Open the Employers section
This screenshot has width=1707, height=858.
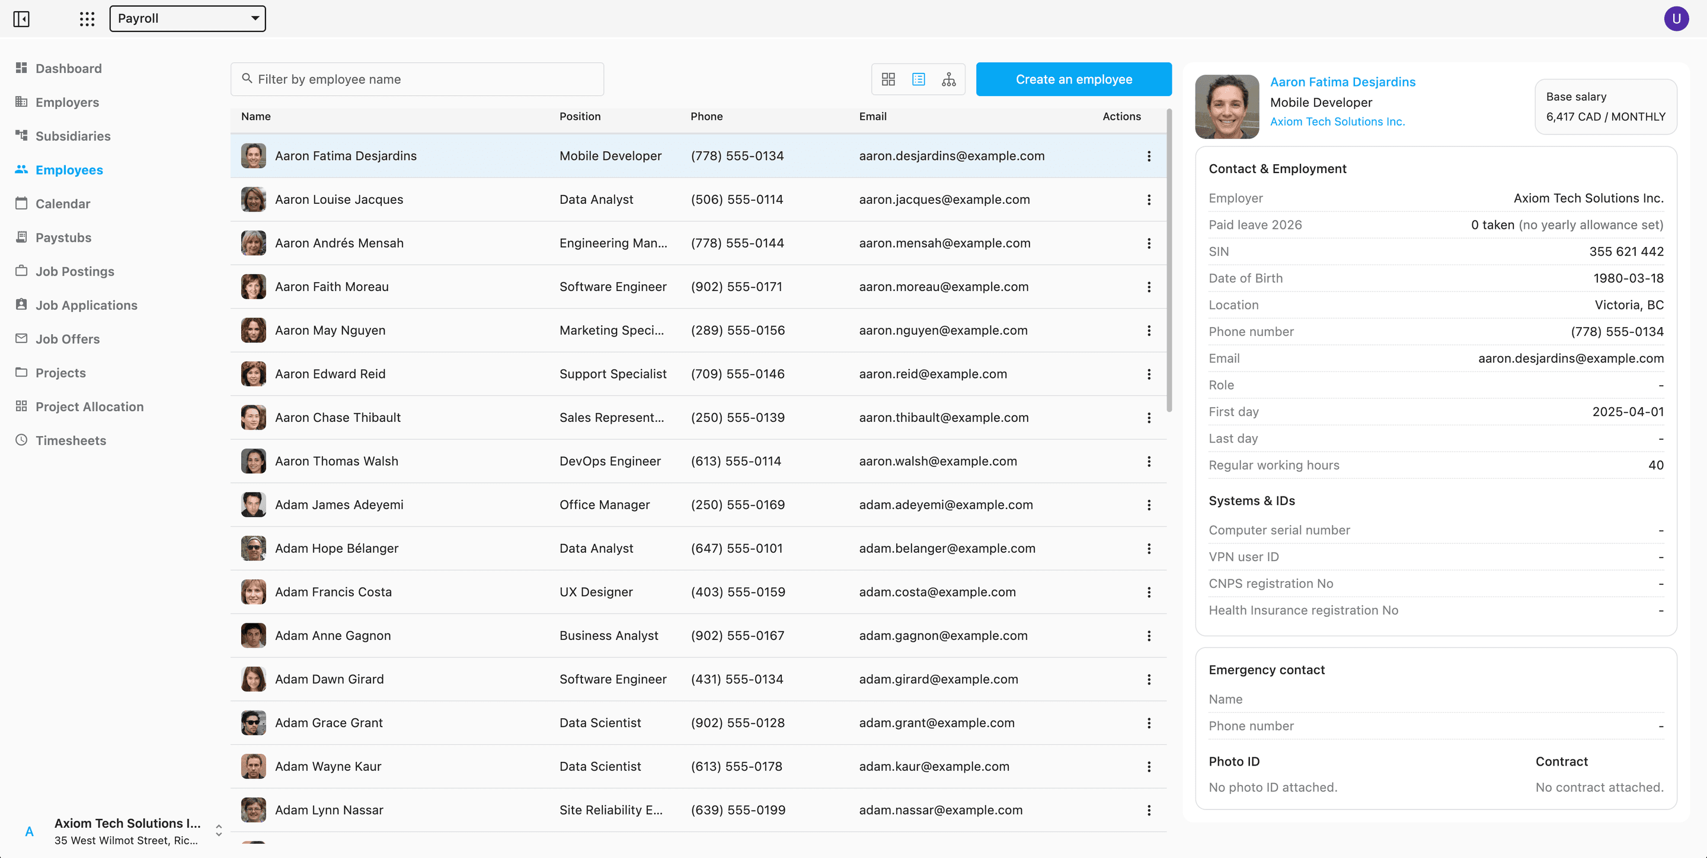click(67, 102)
